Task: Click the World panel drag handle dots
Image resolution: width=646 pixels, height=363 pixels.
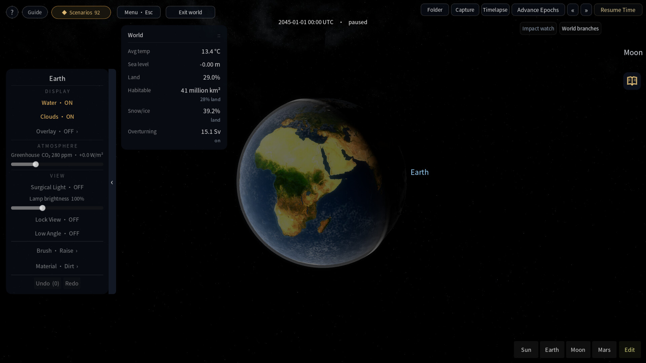Action: 219,36
